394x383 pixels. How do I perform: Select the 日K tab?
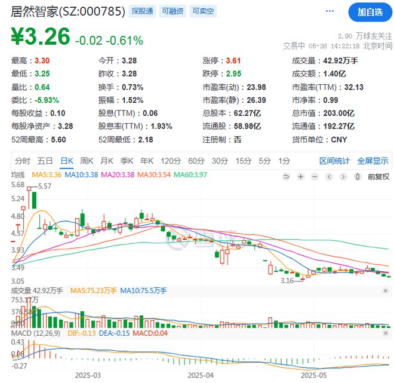(67, 161)
